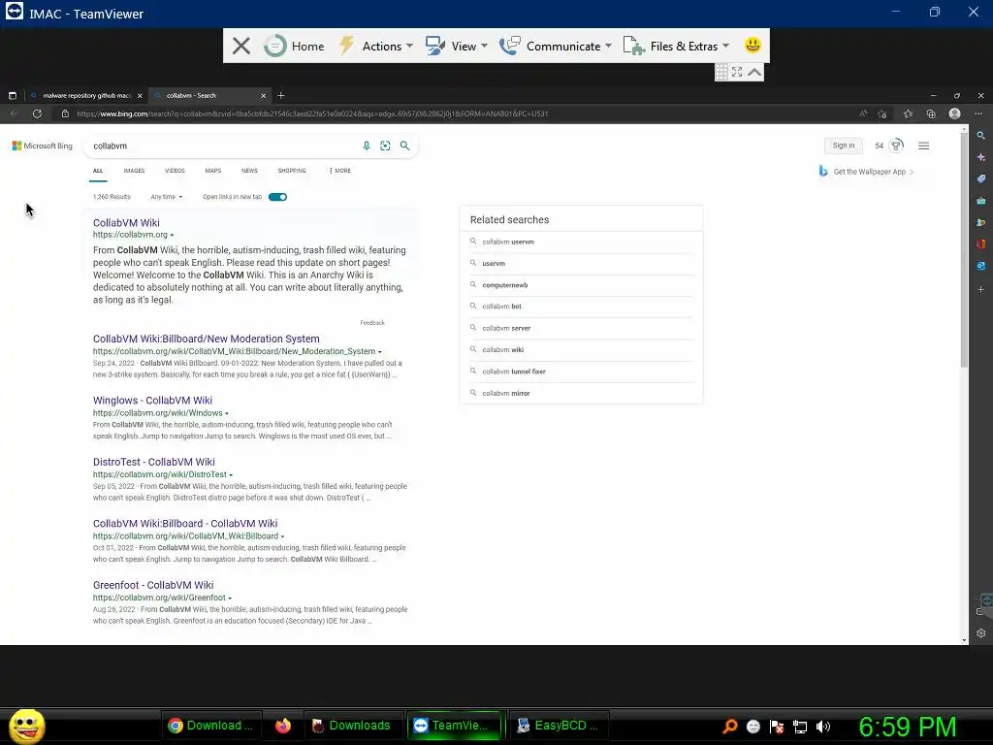The width and height of the screenshot is (993, 745).
Task: Select the IMAGES search tab
Action: coord(134,171)
